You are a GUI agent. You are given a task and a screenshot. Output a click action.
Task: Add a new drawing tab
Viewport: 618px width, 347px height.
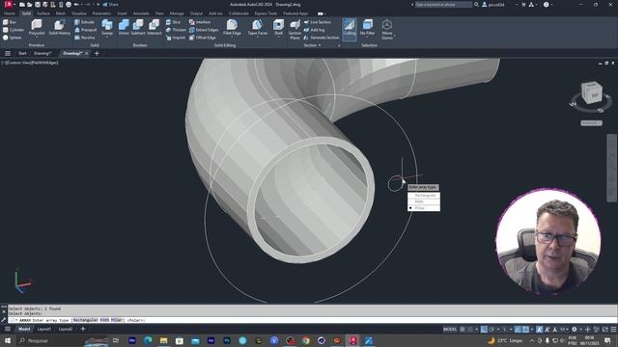pyautogui.click(x=97, y=53)
